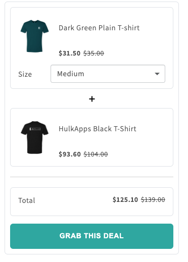
Task: Click the Medium text in size selector
Action: 71,74
